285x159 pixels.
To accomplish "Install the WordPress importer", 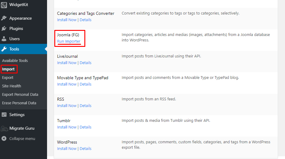I will point(67,148).
